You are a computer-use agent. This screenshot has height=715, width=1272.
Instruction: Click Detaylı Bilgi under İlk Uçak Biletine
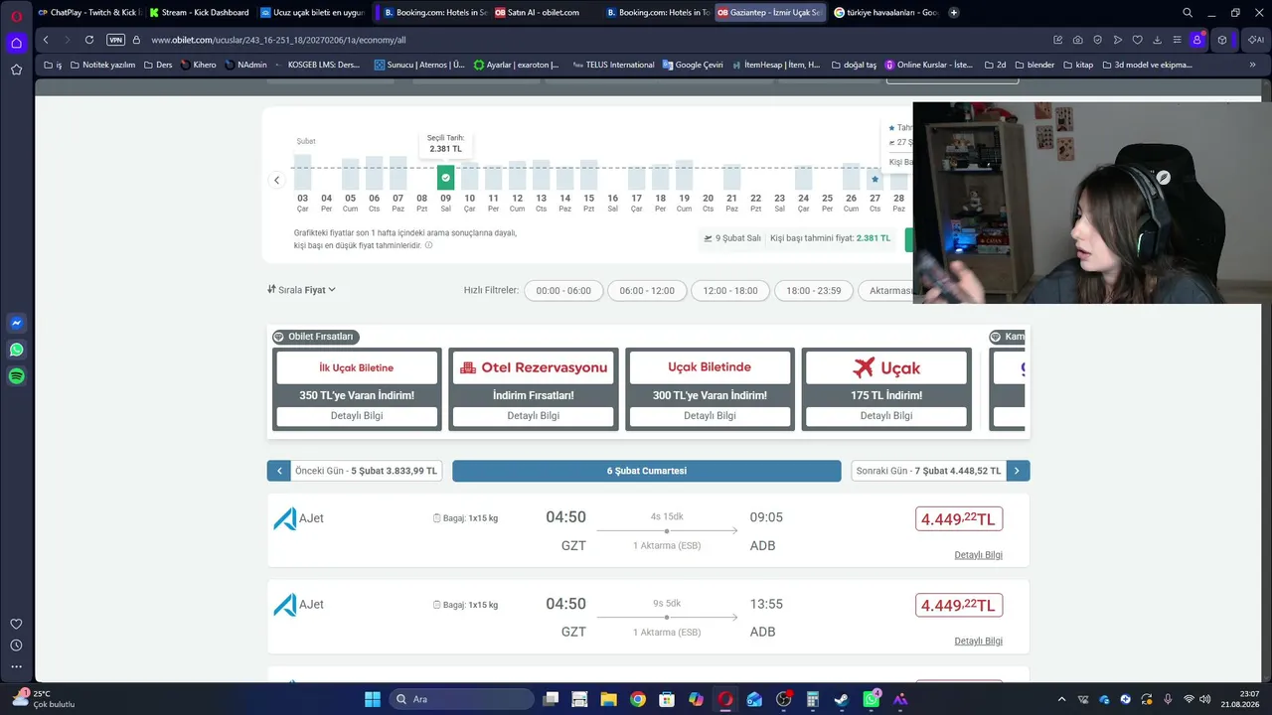point(357,416)
